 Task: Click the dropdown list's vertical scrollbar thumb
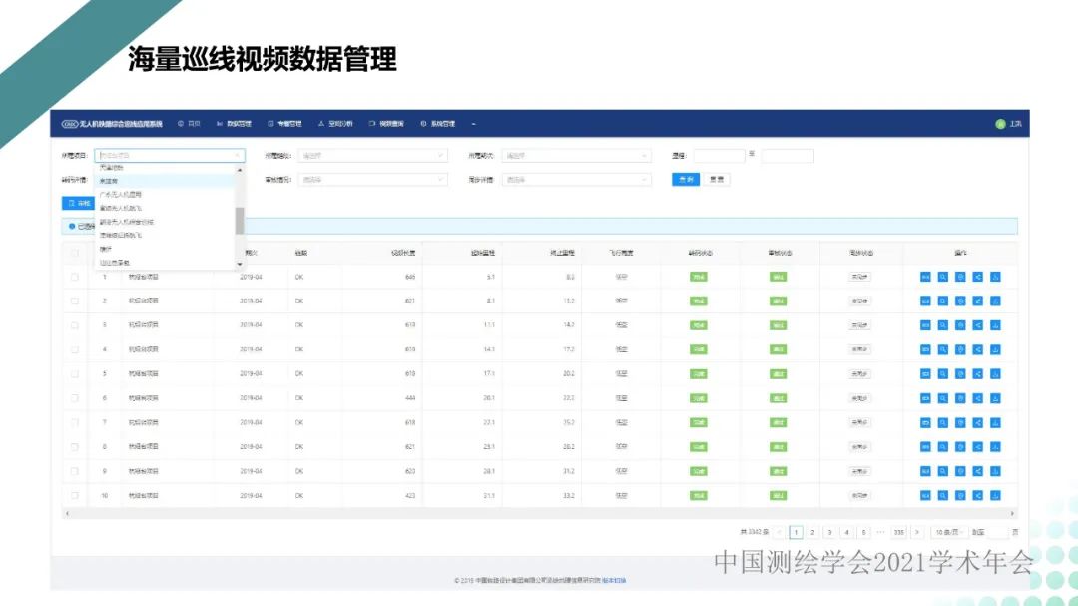[239, 220]
